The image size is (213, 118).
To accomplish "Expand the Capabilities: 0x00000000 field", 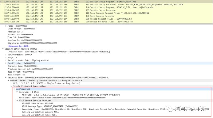I will (6, 63).
